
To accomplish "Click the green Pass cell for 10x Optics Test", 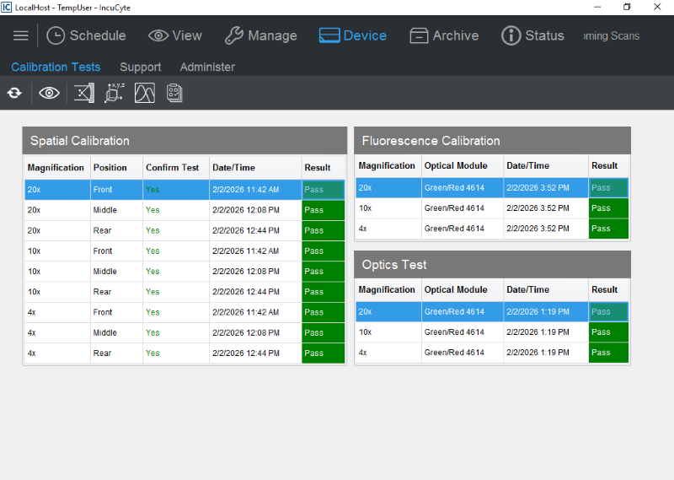I will tap(608, 332).
